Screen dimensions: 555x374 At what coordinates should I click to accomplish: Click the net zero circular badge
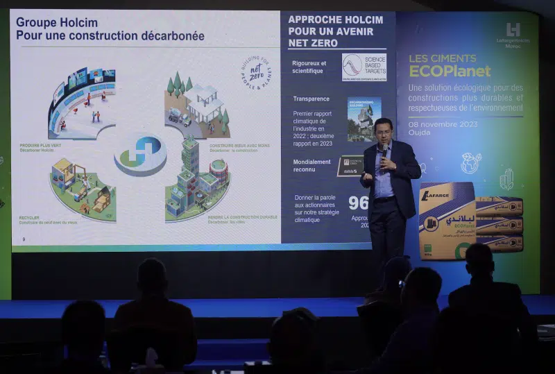(255, 74)
